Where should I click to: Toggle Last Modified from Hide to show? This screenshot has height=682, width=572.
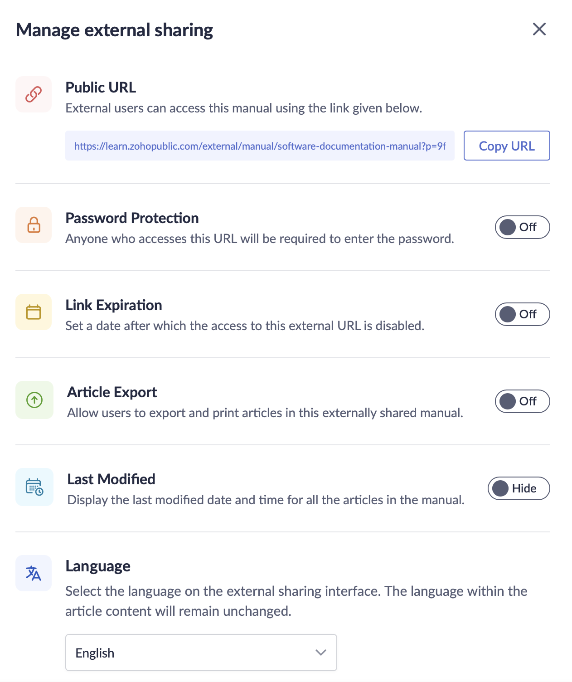point(519,488)
